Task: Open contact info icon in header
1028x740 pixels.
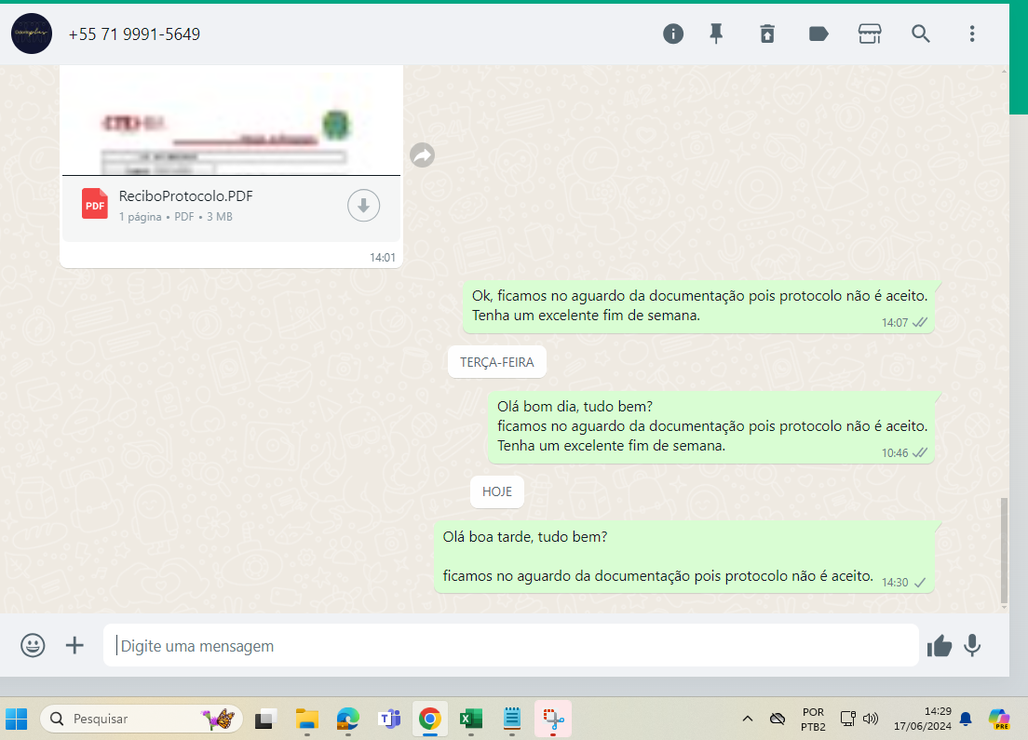Action: coord(673,34)
